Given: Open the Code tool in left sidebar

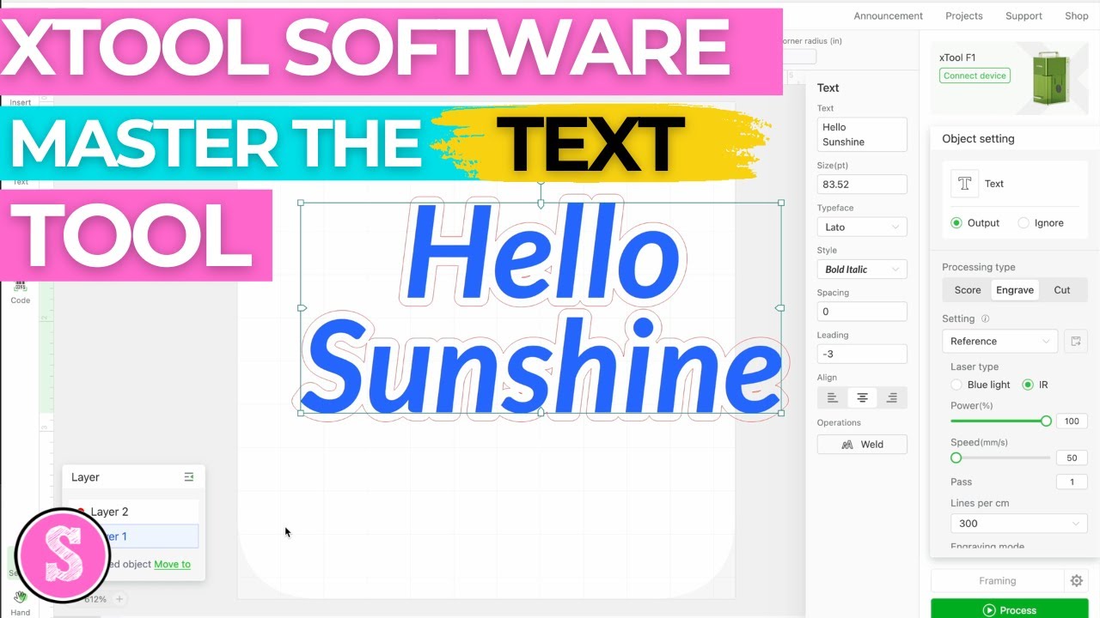Looking at the screenshot, I should click(20, 292).
